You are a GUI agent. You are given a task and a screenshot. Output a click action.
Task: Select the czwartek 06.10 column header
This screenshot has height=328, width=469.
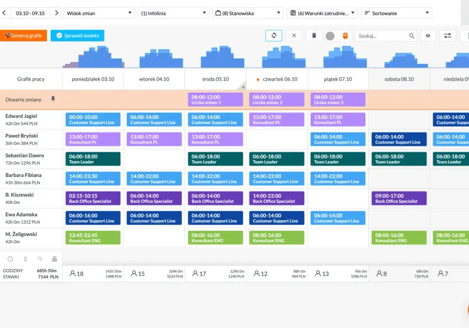277,79
